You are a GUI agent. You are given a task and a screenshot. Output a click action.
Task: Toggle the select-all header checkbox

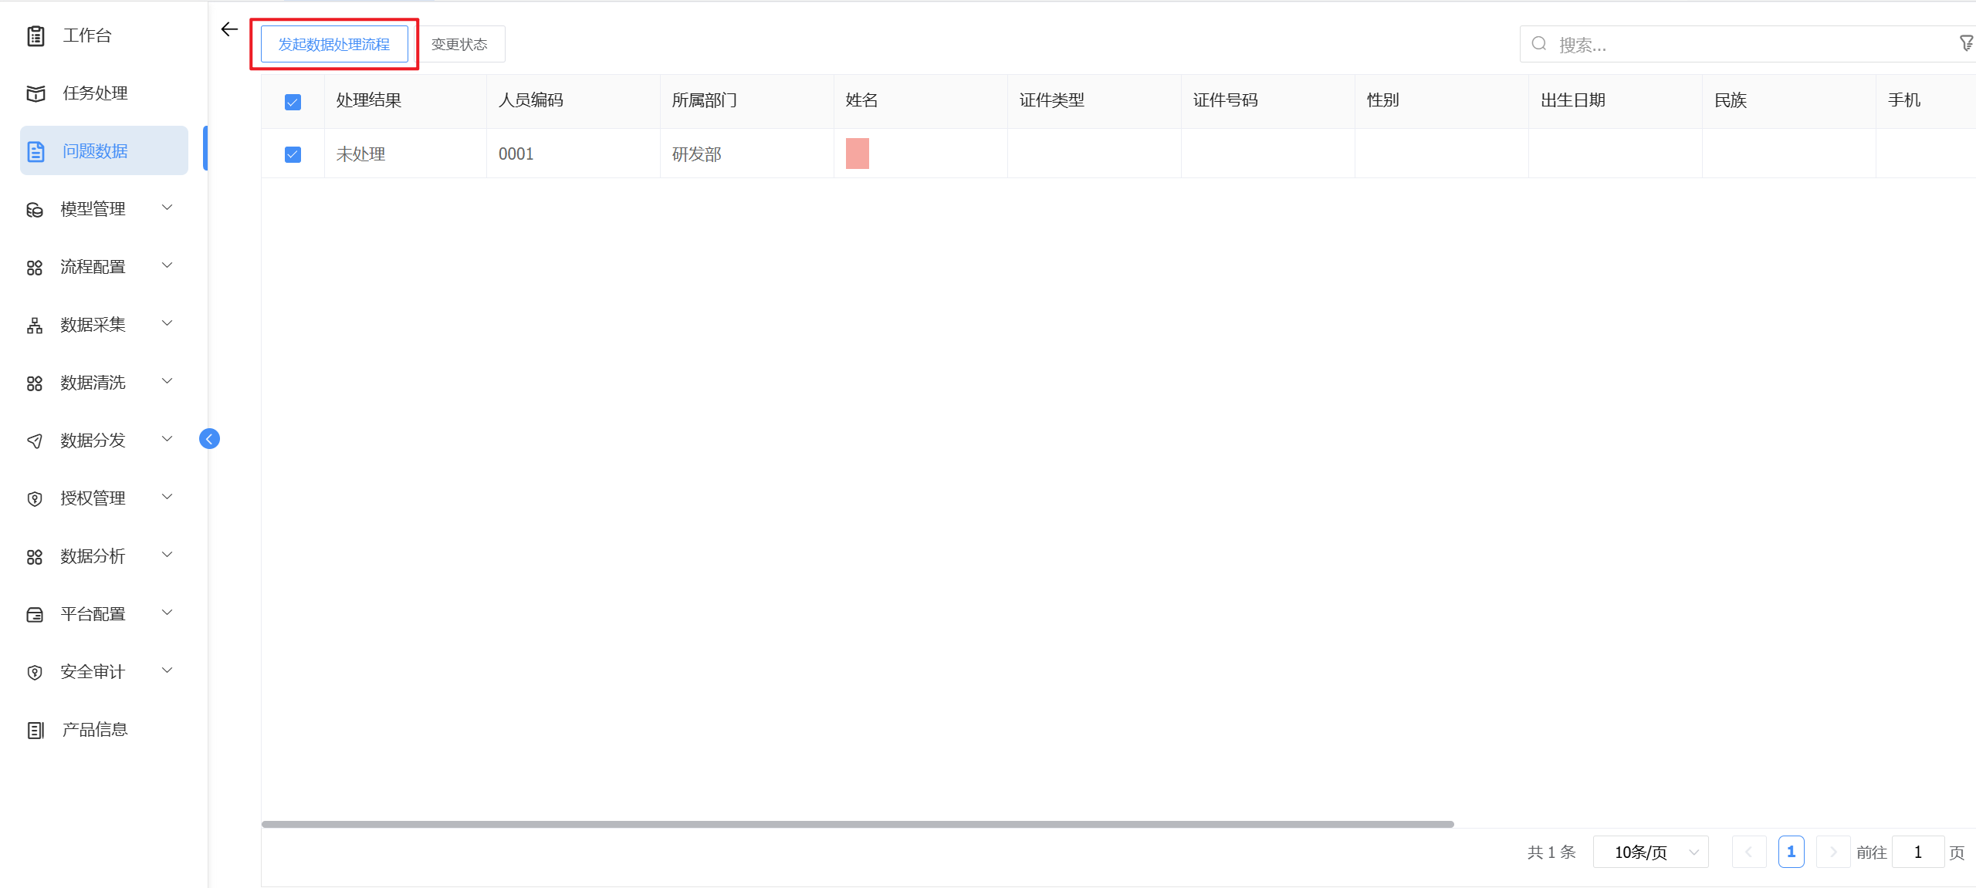click(x=293, y=102)
